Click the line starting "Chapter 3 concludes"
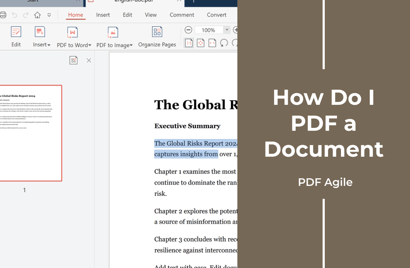Image resolution: width=410 pixels, height=268 pixels. [x=196, y=239]
